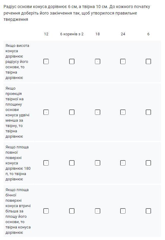Viewport: 165px width, 240px height.
Task: Check 6 for the full surface 180π row
Action: tap(148, 163)
